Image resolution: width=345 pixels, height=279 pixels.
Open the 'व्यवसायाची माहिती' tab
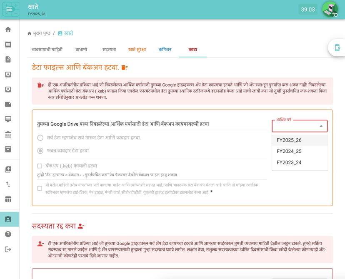point(47,50)
